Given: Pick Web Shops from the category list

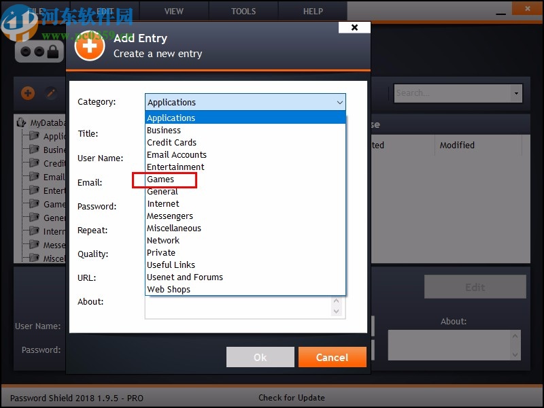Looking at the screenshot, I should [x=245, y=290].
